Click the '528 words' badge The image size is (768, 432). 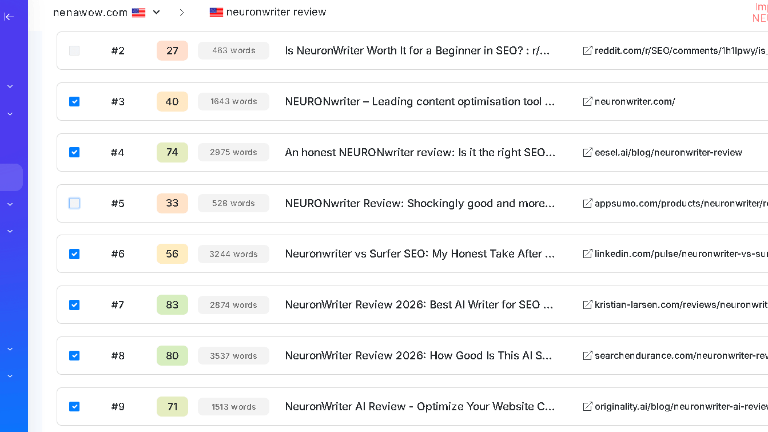click(x=233, y=203)
